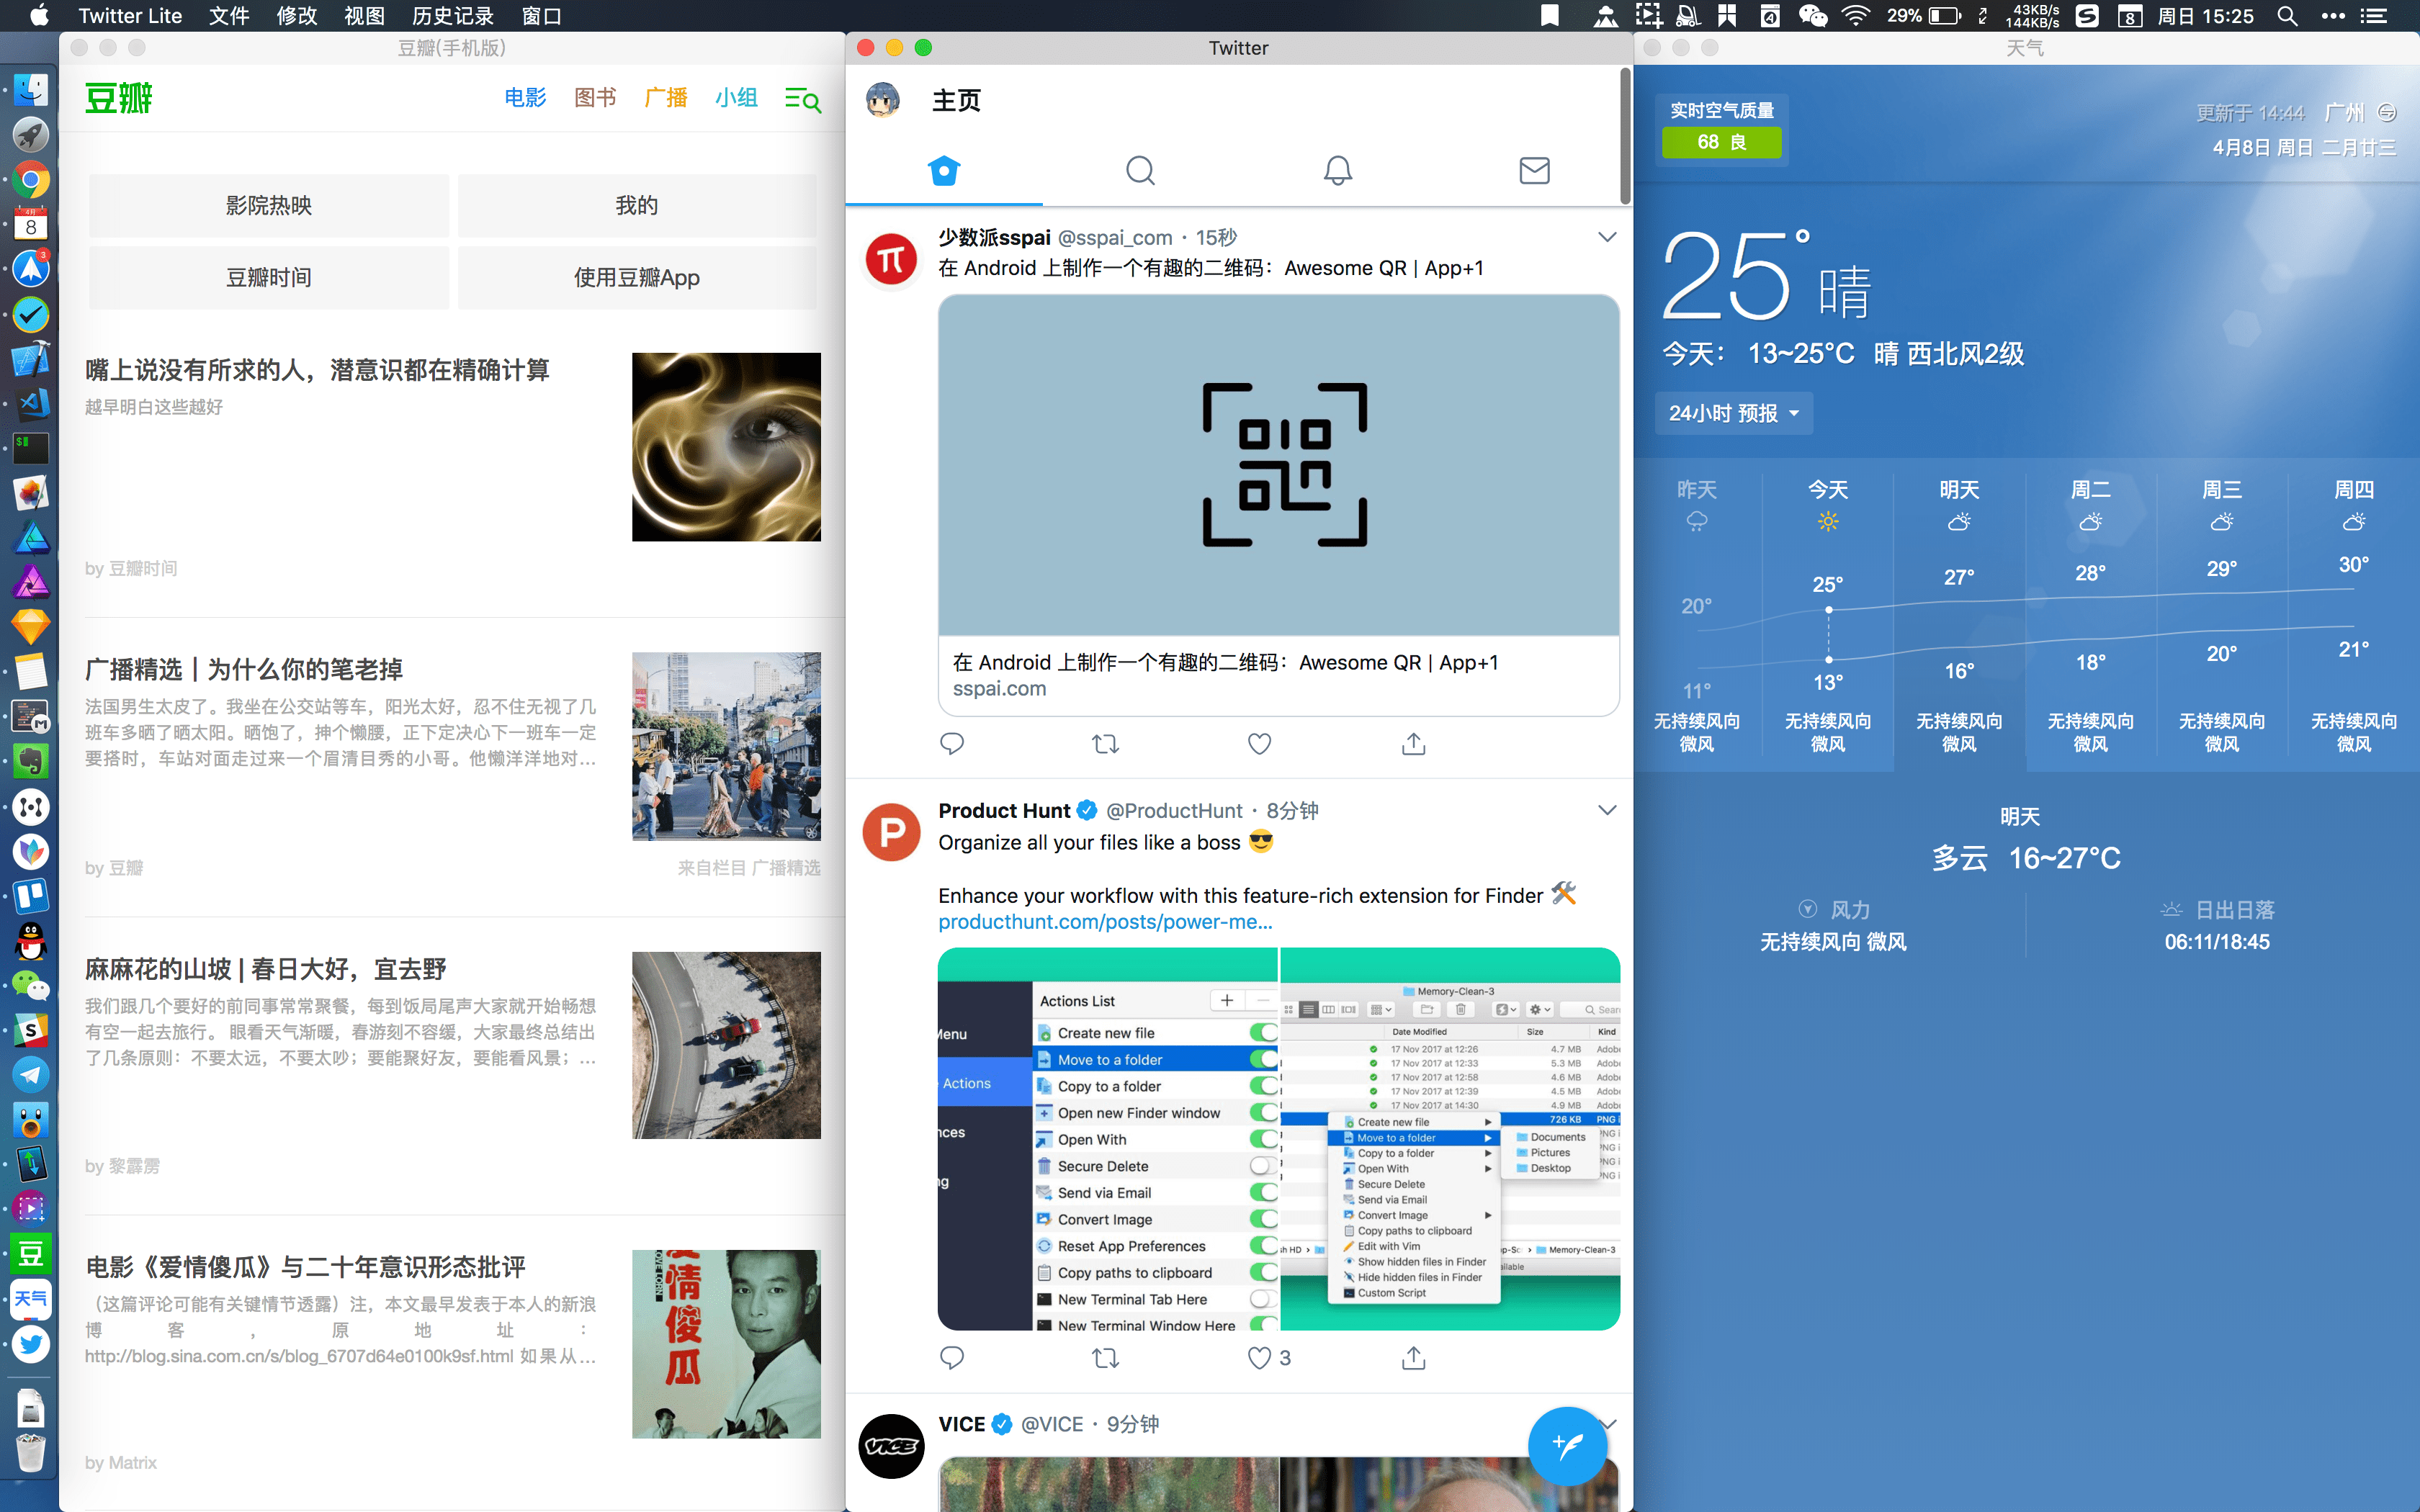Click the 使用豆瓣App button
The width and height of the screenshot is (2420, 1512).
coord(637,277)
